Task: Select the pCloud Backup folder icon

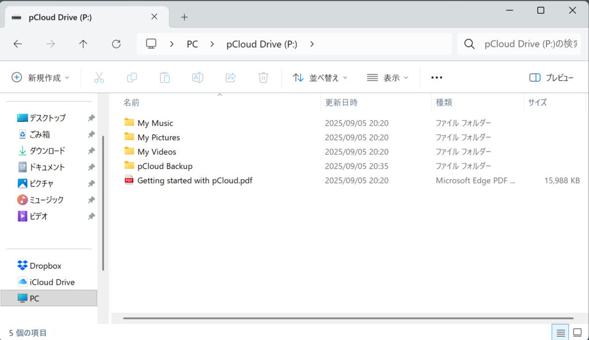Action: 129,165
